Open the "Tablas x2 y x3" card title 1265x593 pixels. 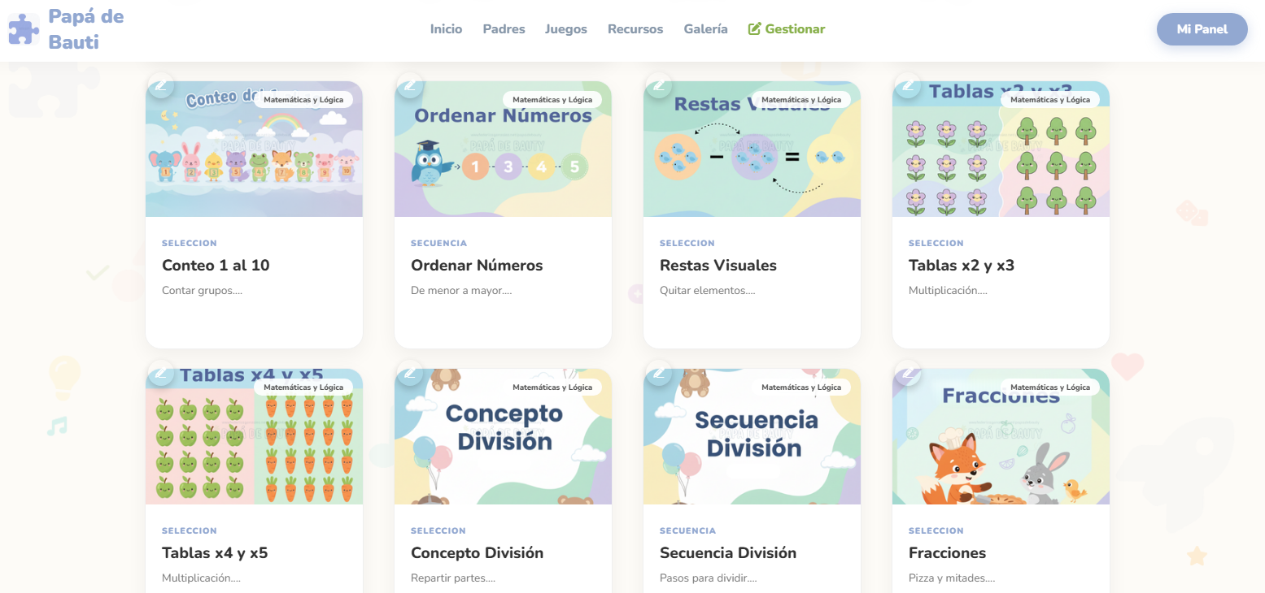962,266
